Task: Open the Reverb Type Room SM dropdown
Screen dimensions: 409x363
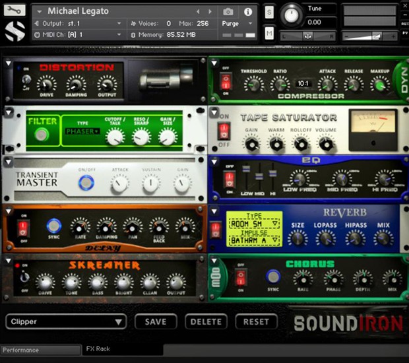Action: tap(254, 224)
